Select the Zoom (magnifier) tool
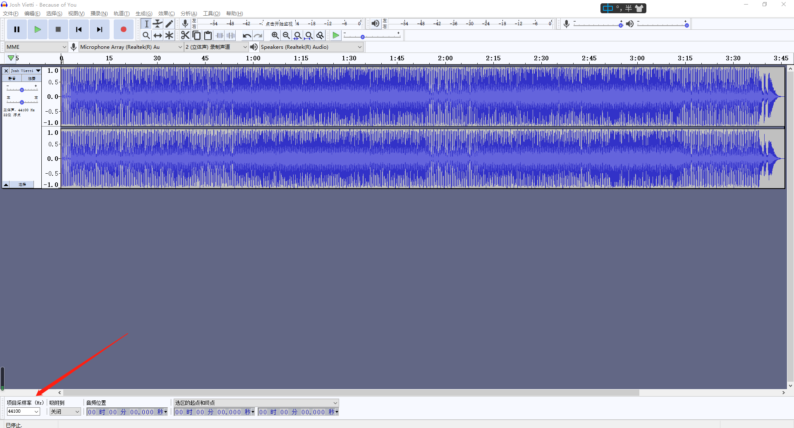 [146, 36]
